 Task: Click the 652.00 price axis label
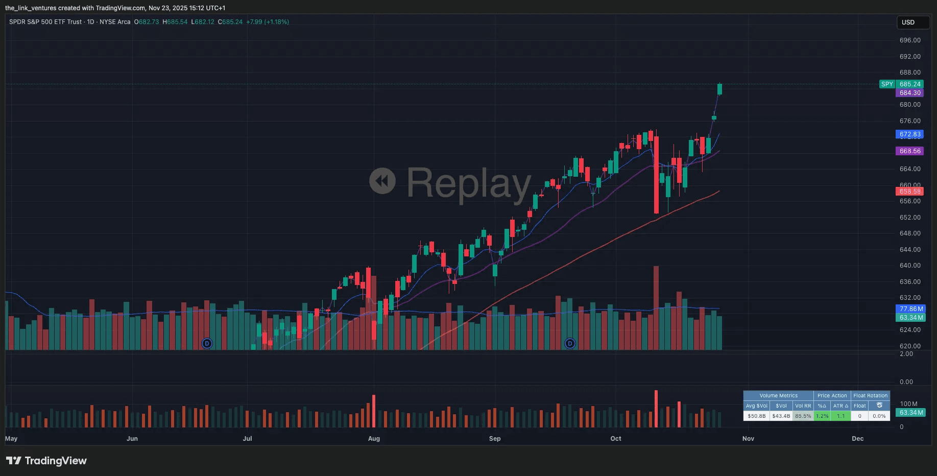910,218
